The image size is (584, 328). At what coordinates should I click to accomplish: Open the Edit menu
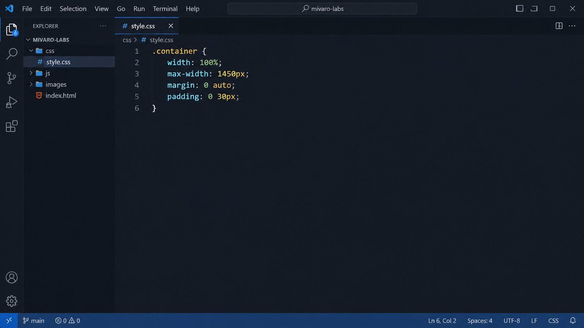pos(46,9)
